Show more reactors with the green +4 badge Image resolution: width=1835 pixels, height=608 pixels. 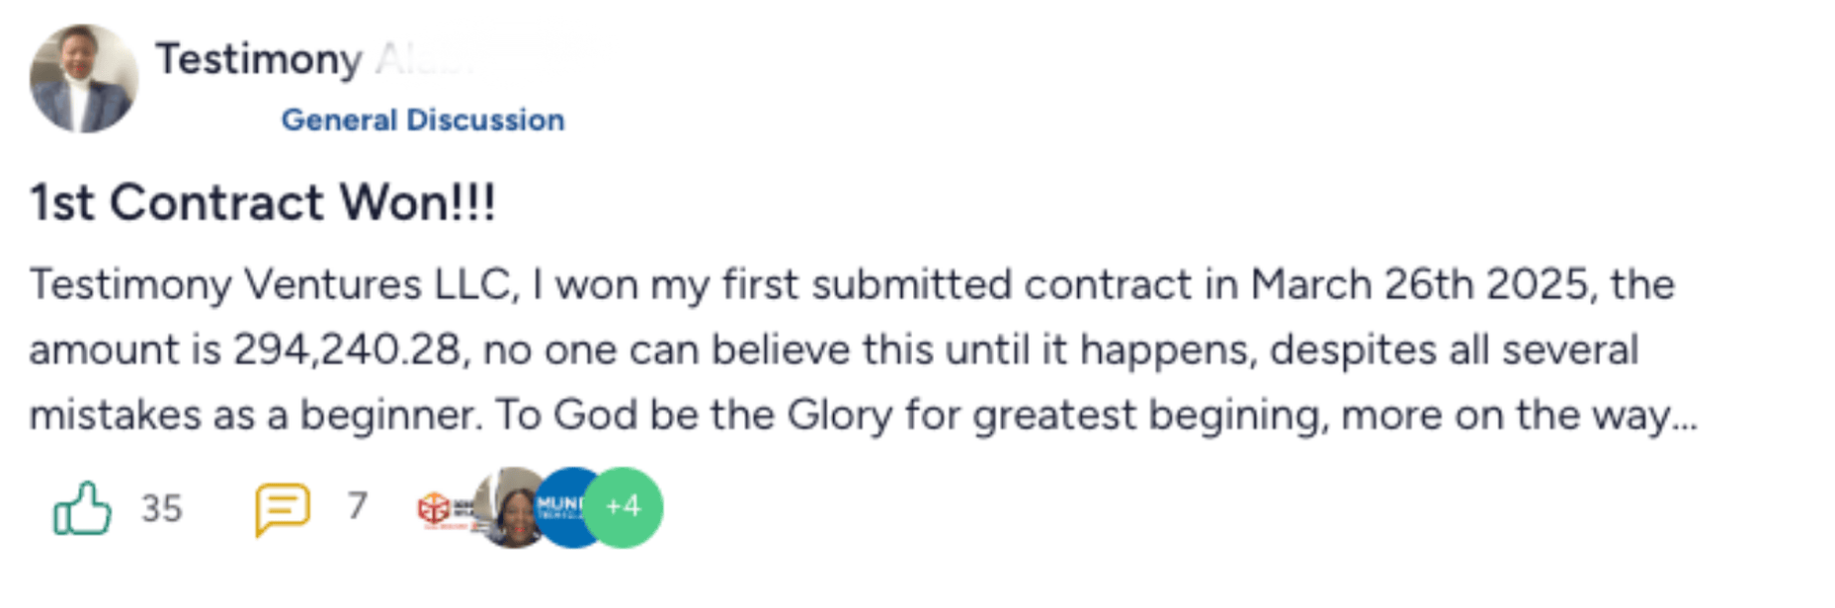624,507
